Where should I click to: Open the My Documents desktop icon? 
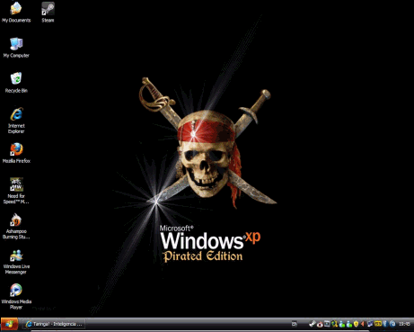pyautogui.click(x=16, y=13)
